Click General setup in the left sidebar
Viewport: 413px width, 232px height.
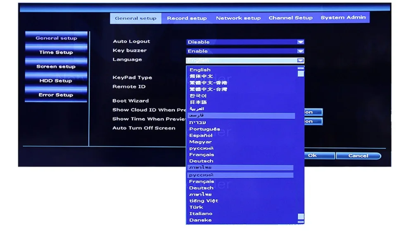click(x=56, y=38)
